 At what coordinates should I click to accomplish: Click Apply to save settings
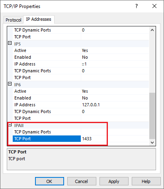tap(114, 181)
